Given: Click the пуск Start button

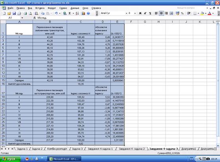Looking at the screenshot, I should pos(10,159).
